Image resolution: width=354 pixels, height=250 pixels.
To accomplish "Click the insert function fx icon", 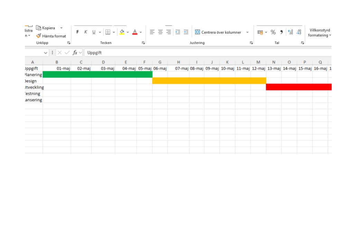I will coord(75,52).
